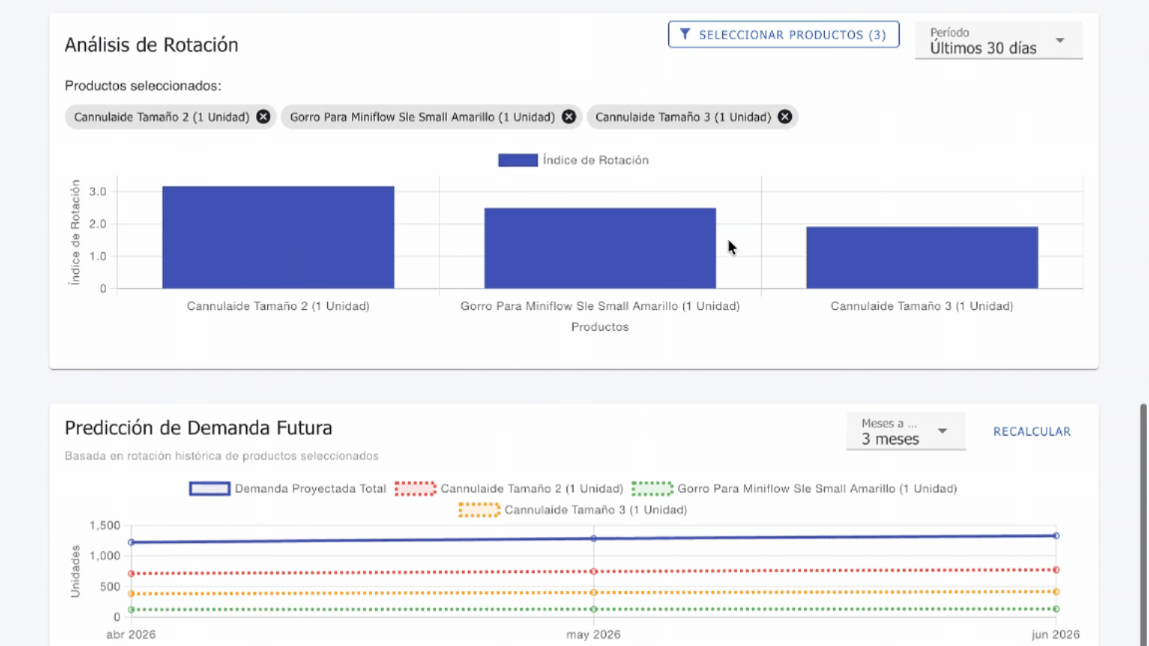This screenshot has width=1149, height=646.
Task: Open Seleccionar Productos button
Action: (x=783, y=35)
